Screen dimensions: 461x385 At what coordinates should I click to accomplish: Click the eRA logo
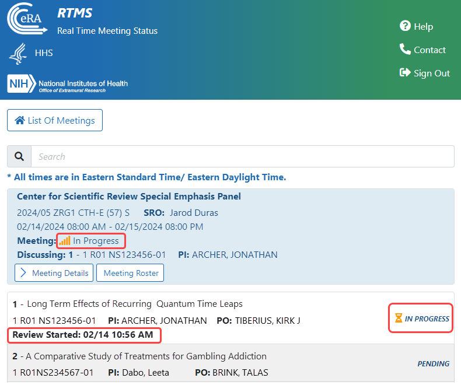[x=27, y=19]
